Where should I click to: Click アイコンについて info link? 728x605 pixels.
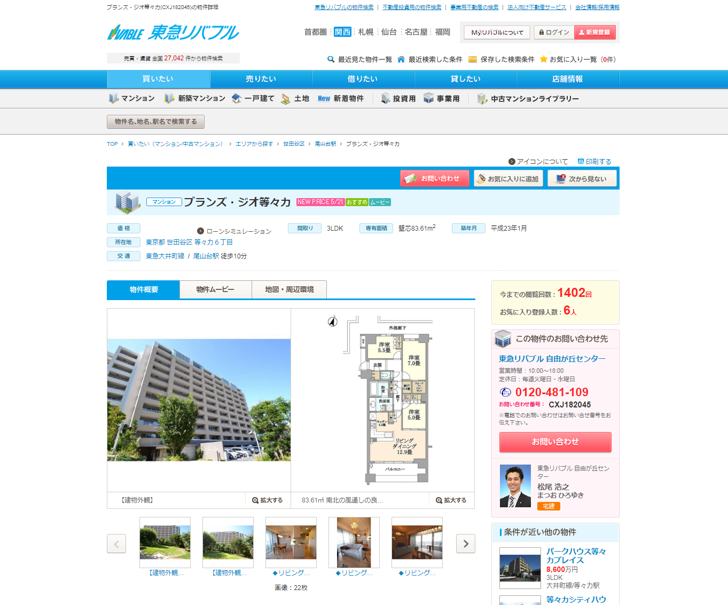point(538,161)
